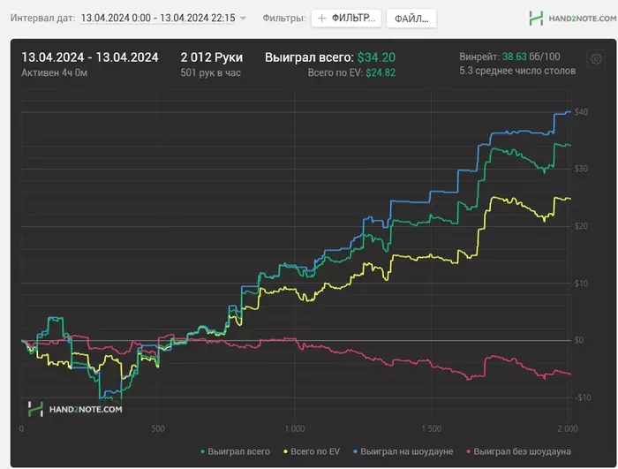Click the 2 012 Руки hands count
Viewport: 618px width, 469px height.
tap(212, 57)
